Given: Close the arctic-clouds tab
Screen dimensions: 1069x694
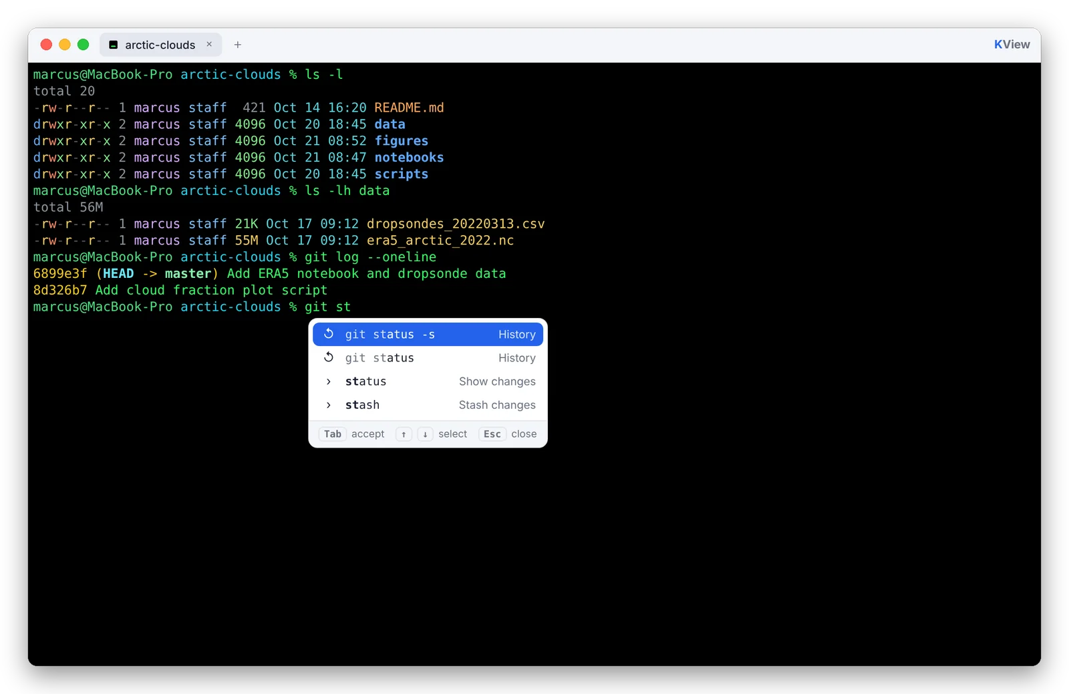Looking at the screenshot, I should 209,44.
